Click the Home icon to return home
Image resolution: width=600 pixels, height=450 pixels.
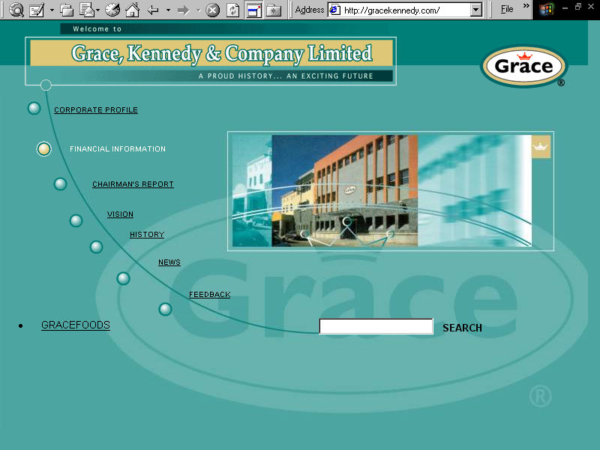pyautogui.click(x=131, y=10)
